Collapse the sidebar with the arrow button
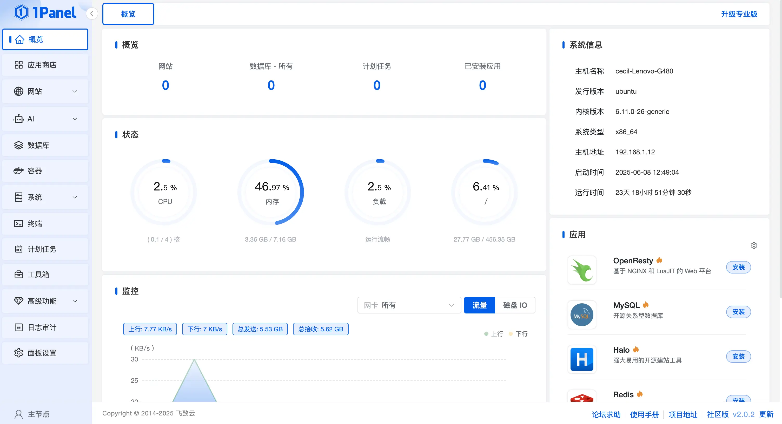Viewport: 782px width, 424px height. click(x=92, y=13)
